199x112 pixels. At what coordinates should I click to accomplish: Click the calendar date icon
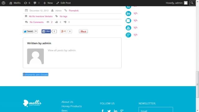pyautogui.click(x=26, y=10)
